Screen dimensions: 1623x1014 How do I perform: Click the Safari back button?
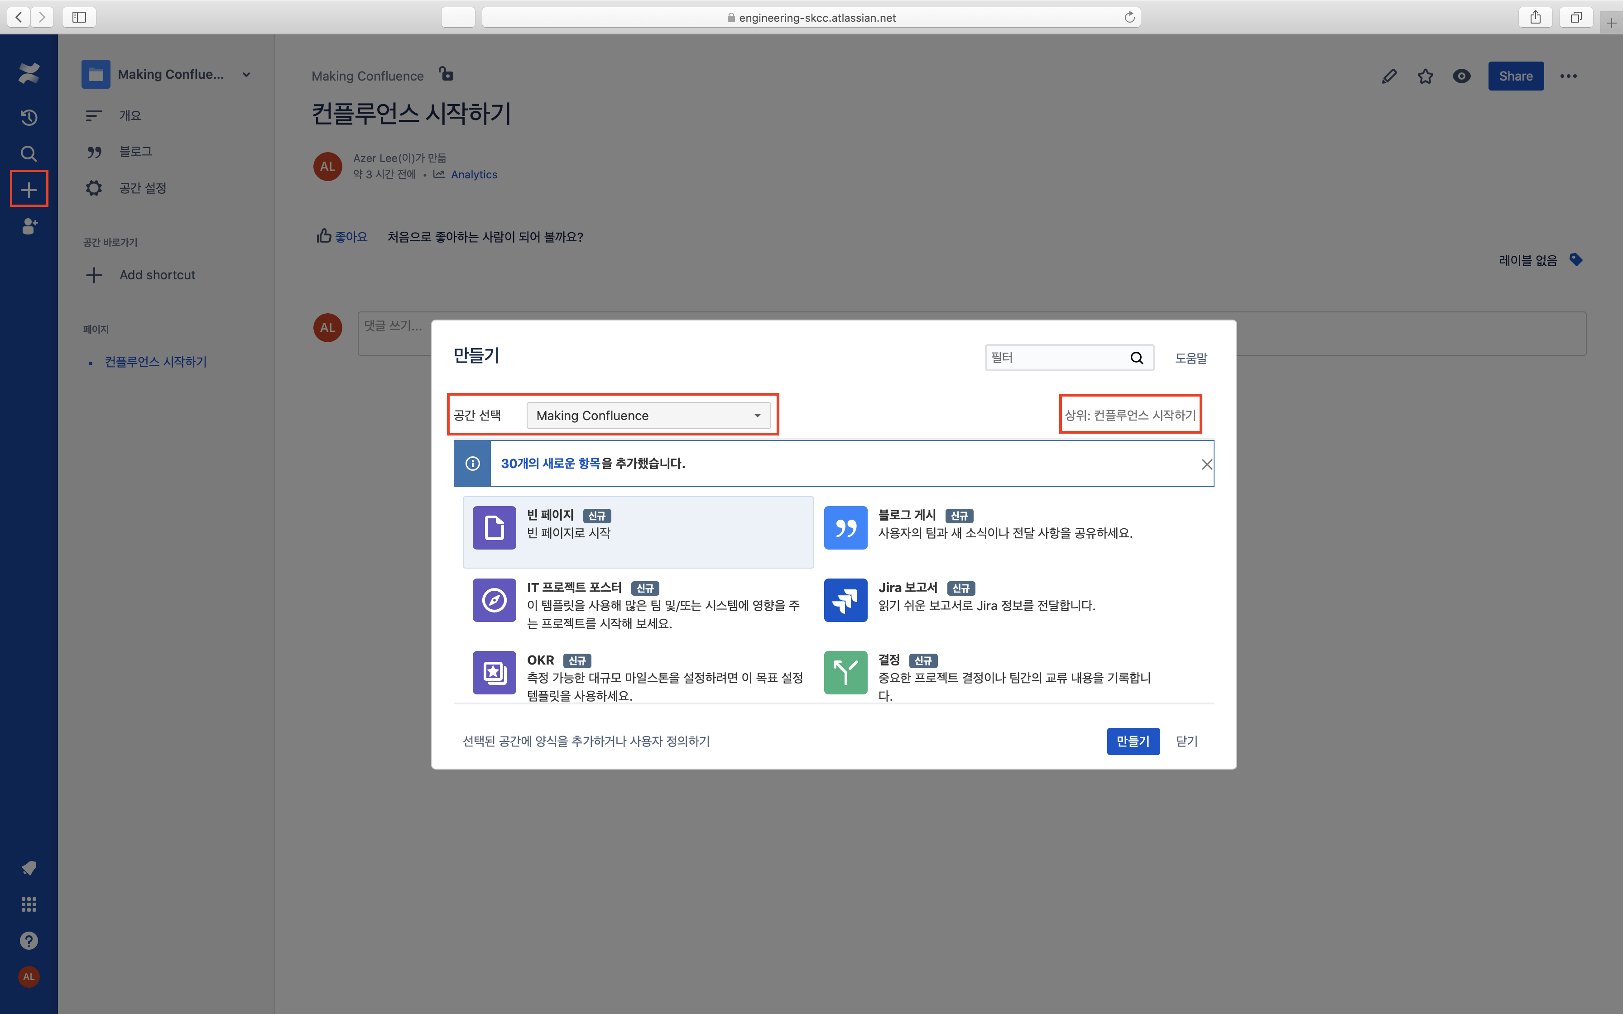(19, 18)
